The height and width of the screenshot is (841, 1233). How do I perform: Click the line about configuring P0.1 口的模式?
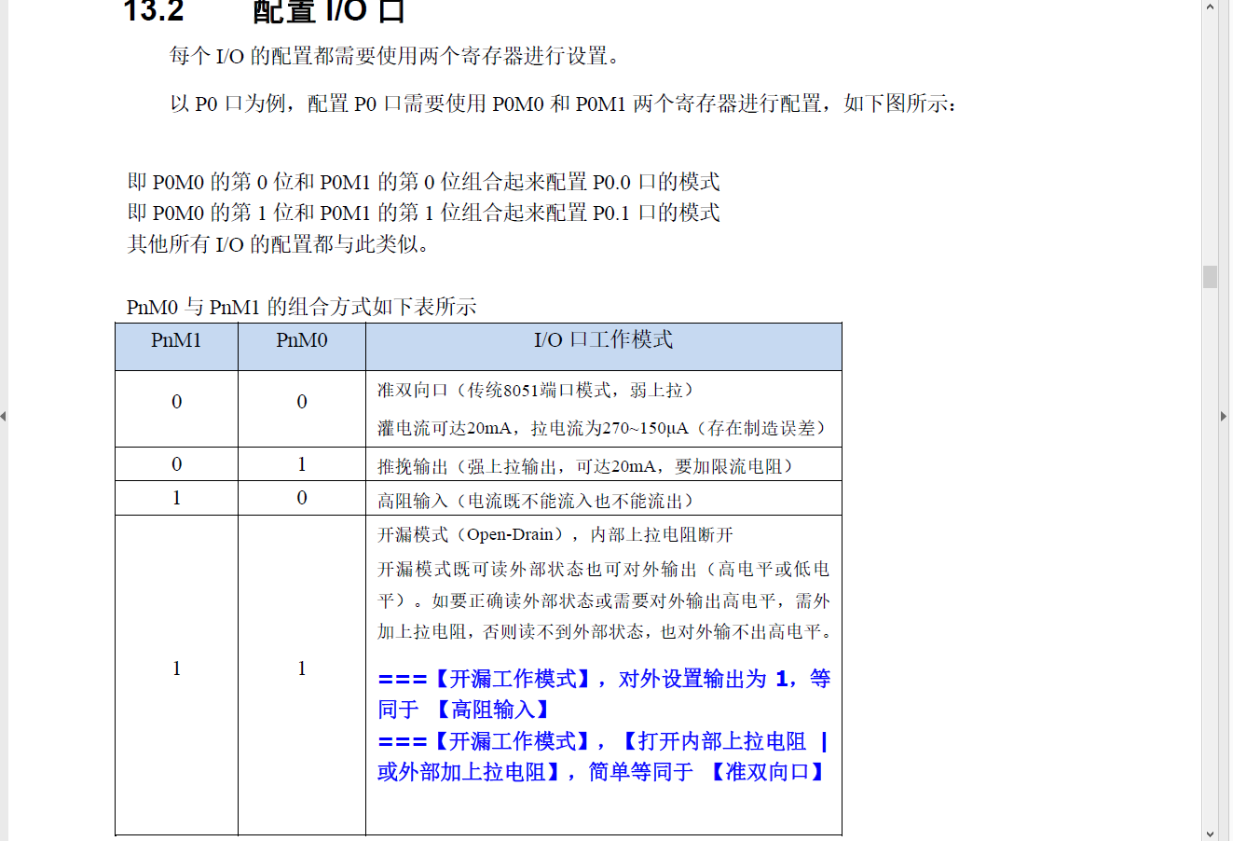pos(424,213)
